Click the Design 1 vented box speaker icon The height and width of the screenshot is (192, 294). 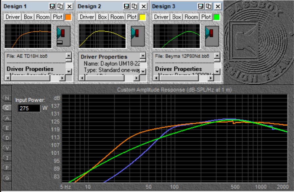click(x=64, y=36)
